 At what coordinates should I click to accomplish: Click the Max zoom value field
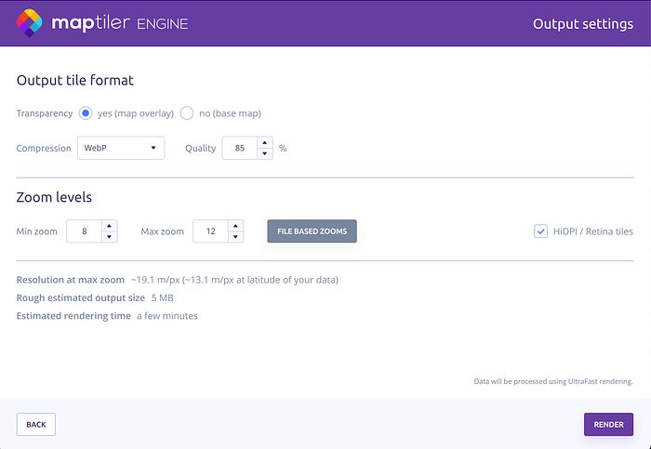point(210,231)
